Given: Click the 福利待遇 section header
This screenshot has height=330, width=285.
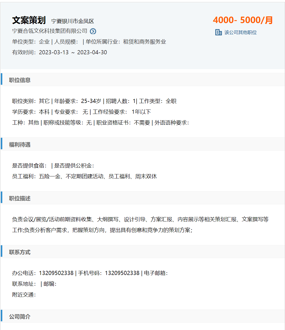Looking at the screenshot, I should coord(20,145).
